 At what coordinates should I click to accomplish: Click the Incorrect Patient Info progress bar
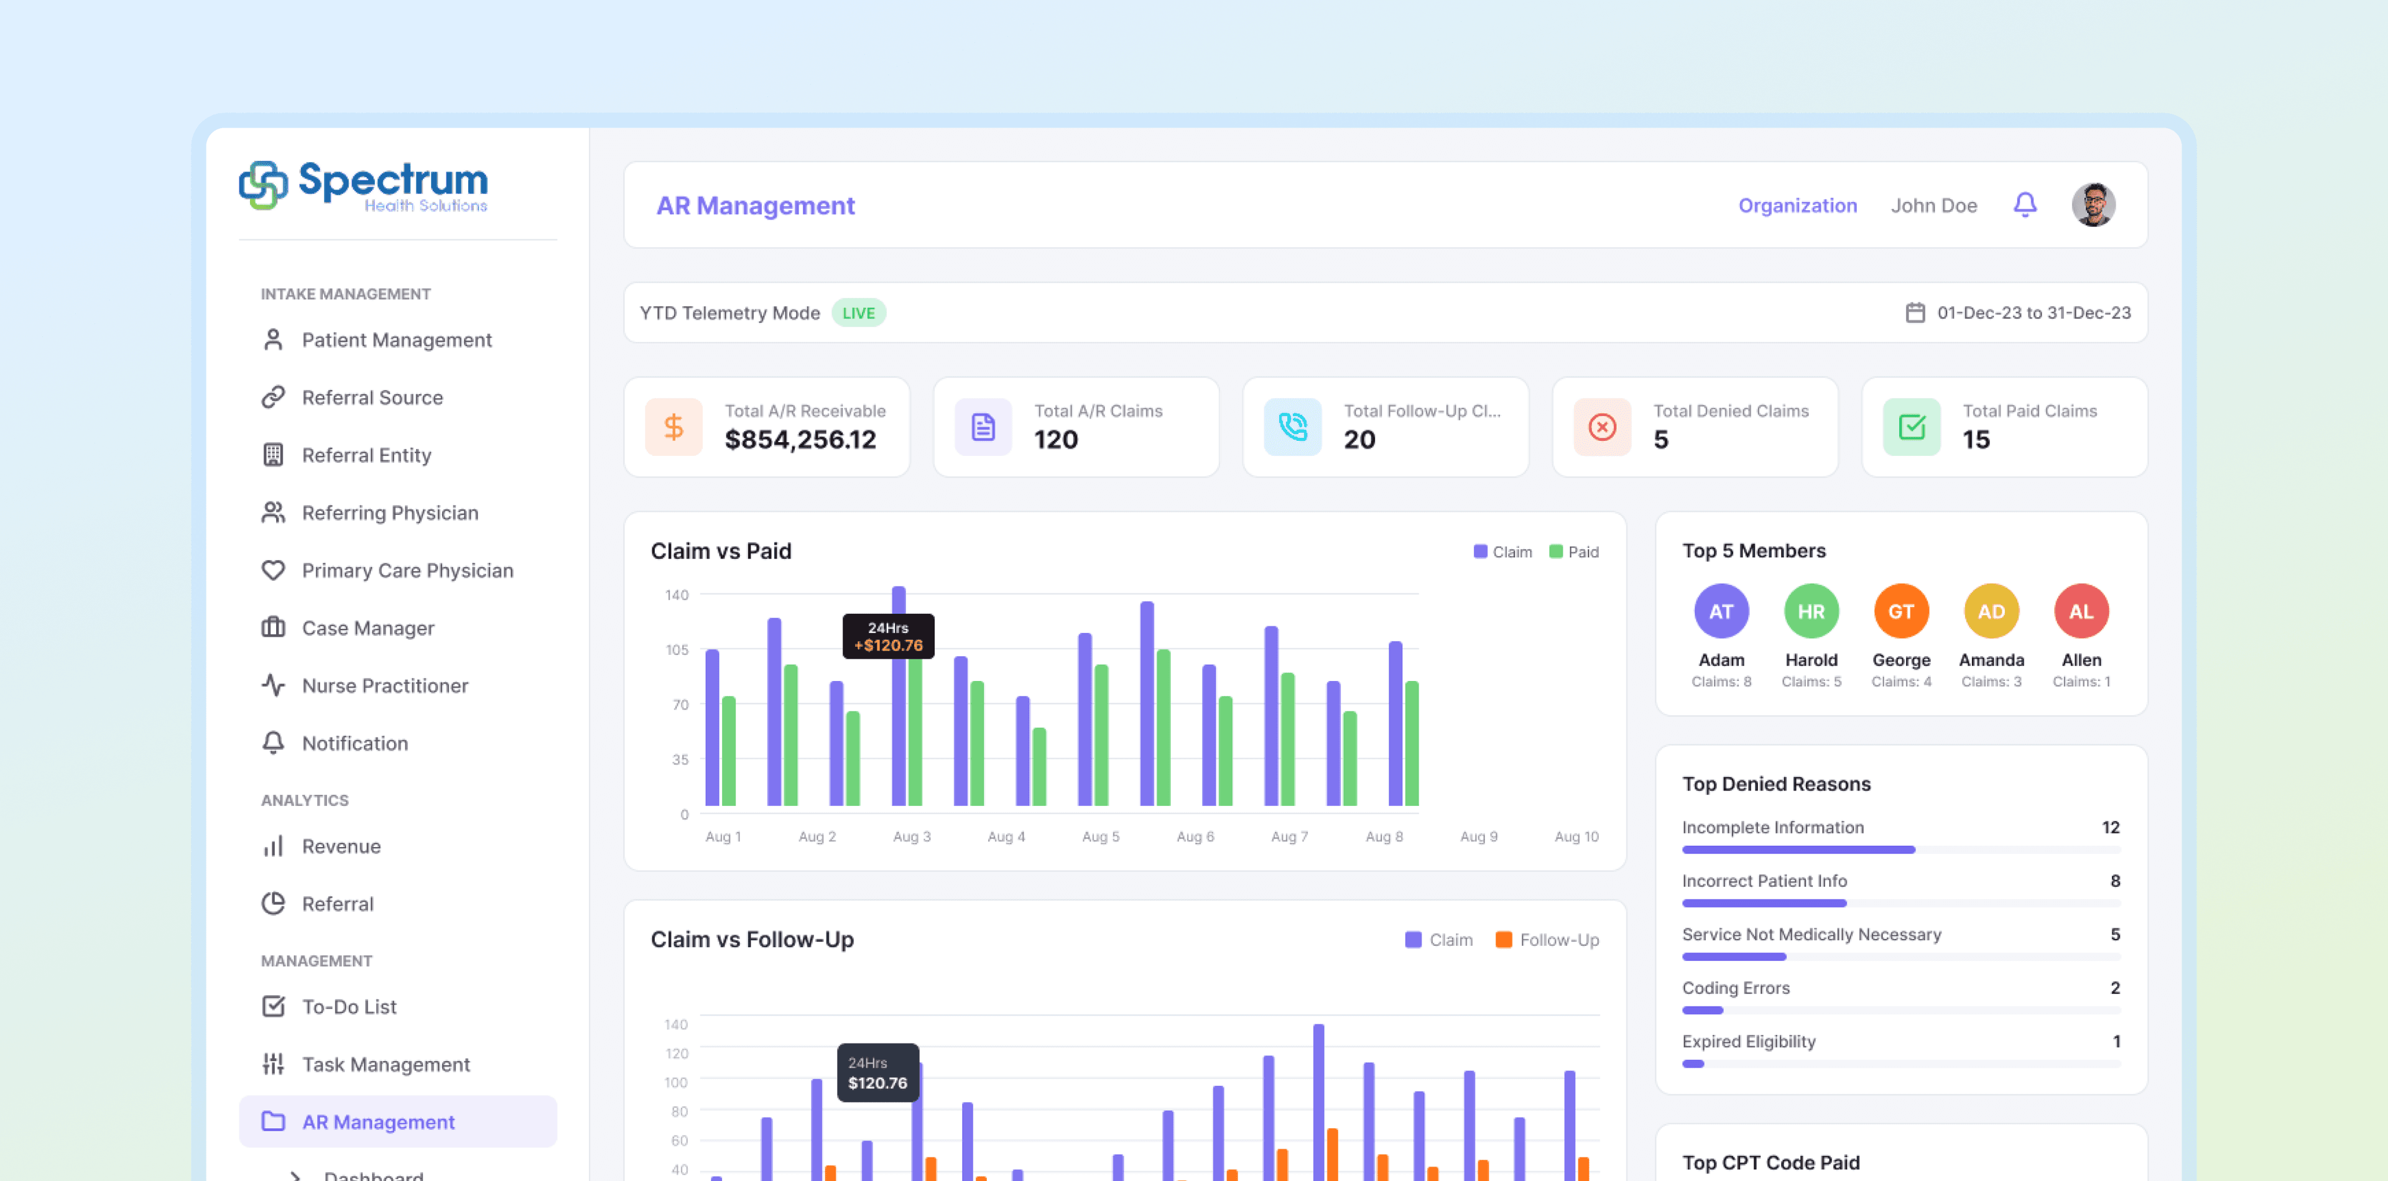(x=1901, y=903)
